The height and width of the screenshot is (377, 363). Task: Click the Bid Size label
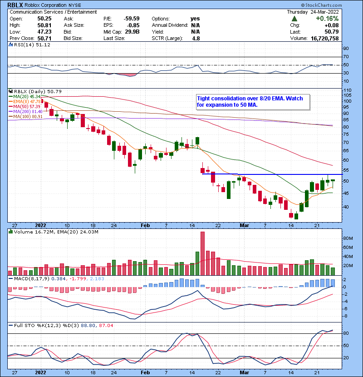(x=73, y=39)
